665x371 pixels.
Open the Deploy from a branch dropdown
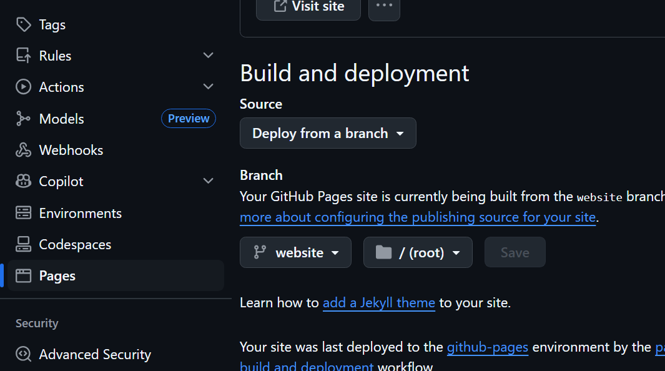tap(328, 133)
